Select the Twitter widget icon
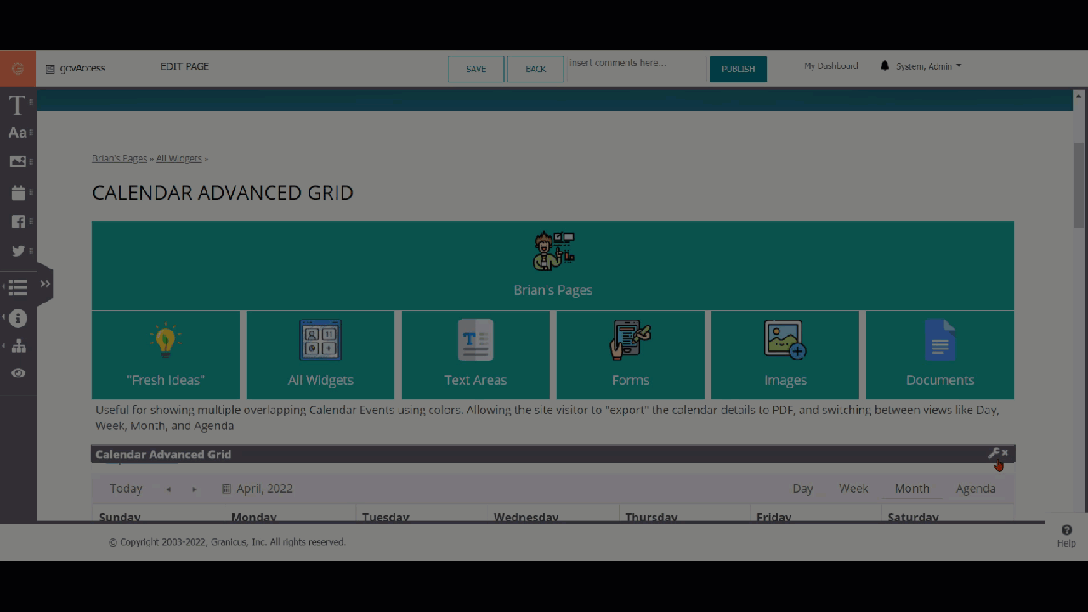 click(x=18, y=251)
